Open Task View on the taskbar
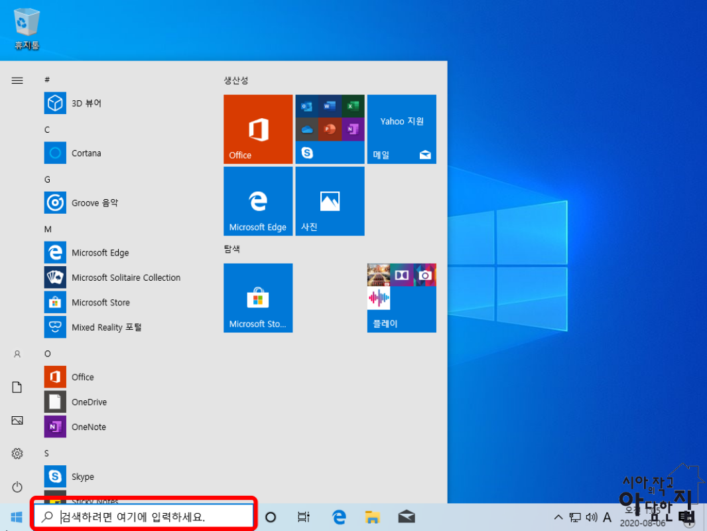This screenshot has height=531, width=707. [304, 517]
